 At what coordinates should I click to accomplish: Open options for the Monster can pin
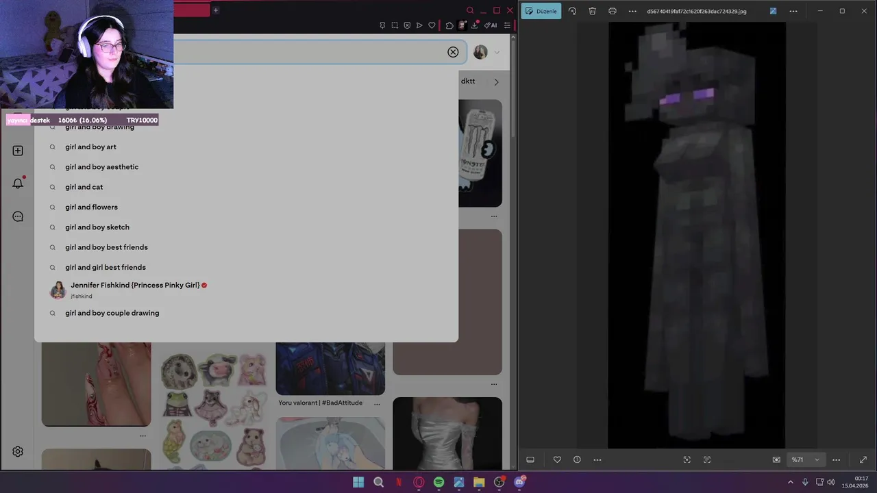tap(494, 216)
